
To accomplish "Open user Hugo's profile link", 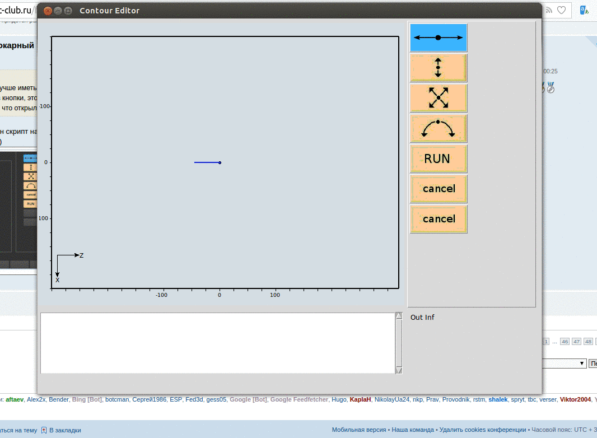I will 339,399.
